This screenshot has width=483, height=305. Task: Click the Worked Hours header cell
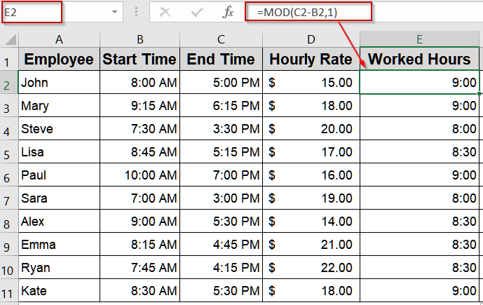point(419,59)
